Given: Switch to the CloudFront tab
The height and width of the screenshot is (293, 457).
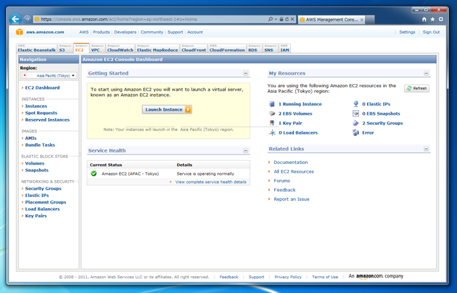Looking at the screenshot, I should coord(194,48).
